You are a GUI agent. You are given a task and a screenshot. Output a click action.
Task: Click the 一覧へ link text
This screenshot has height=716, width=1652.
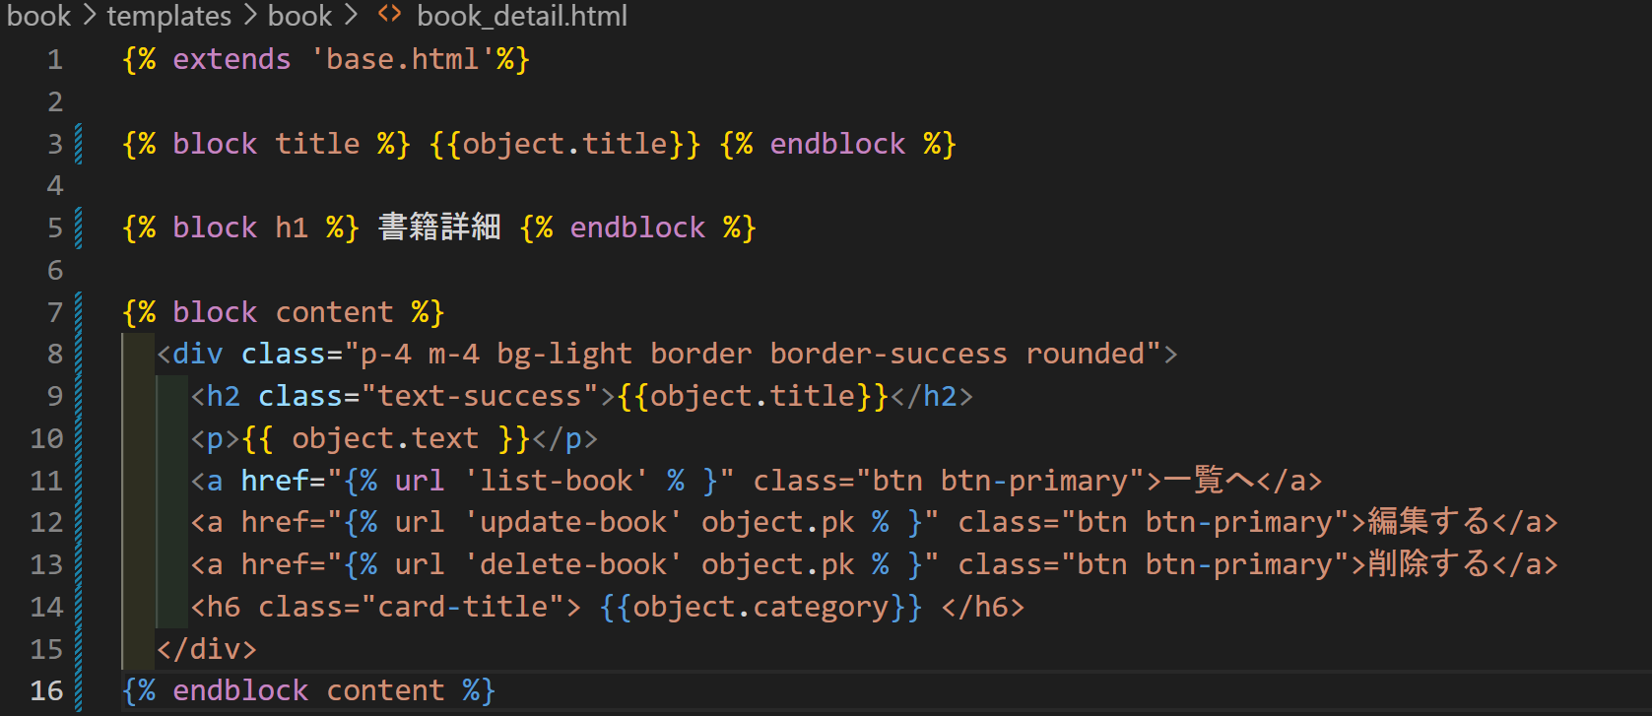(1210, 481)
